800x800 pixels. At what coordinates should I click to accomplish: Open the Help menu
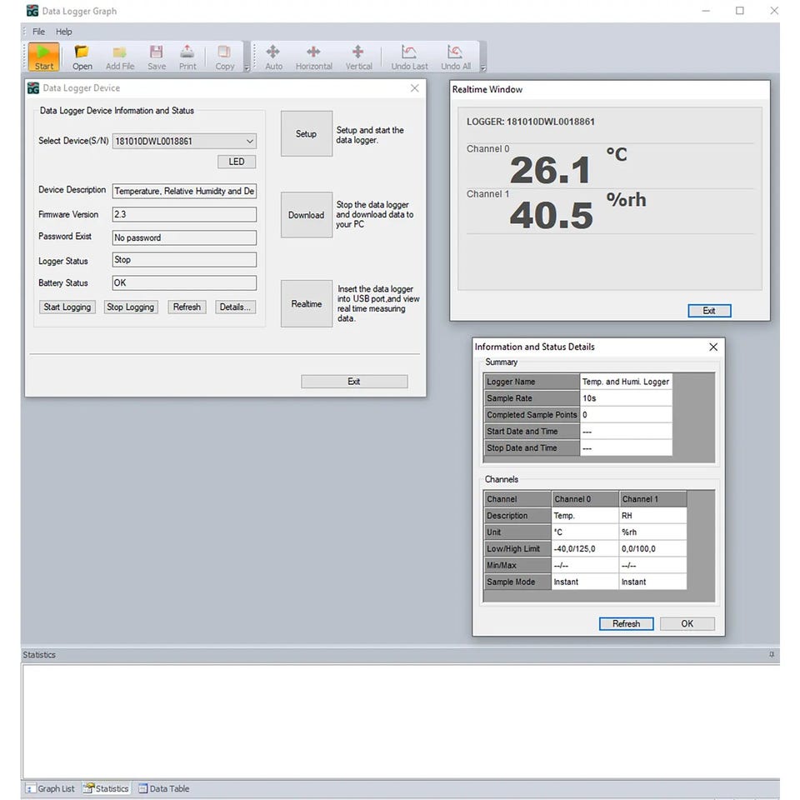tap(64, 32)
